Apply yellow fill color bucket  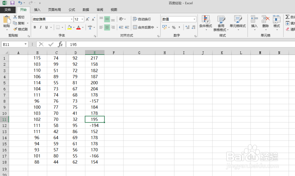pyautogui.click(x=70, y=27)
